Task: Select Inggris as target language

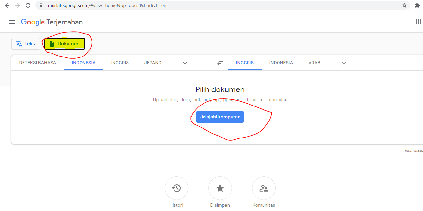Action: [x=245, y=63]
